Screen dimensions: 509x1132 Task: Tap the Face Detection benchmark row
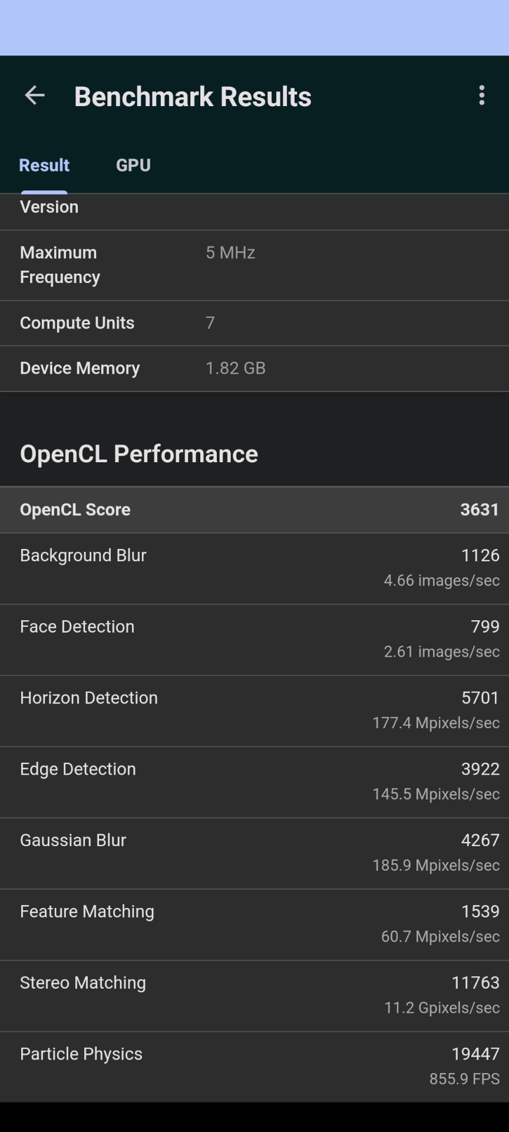254,639
